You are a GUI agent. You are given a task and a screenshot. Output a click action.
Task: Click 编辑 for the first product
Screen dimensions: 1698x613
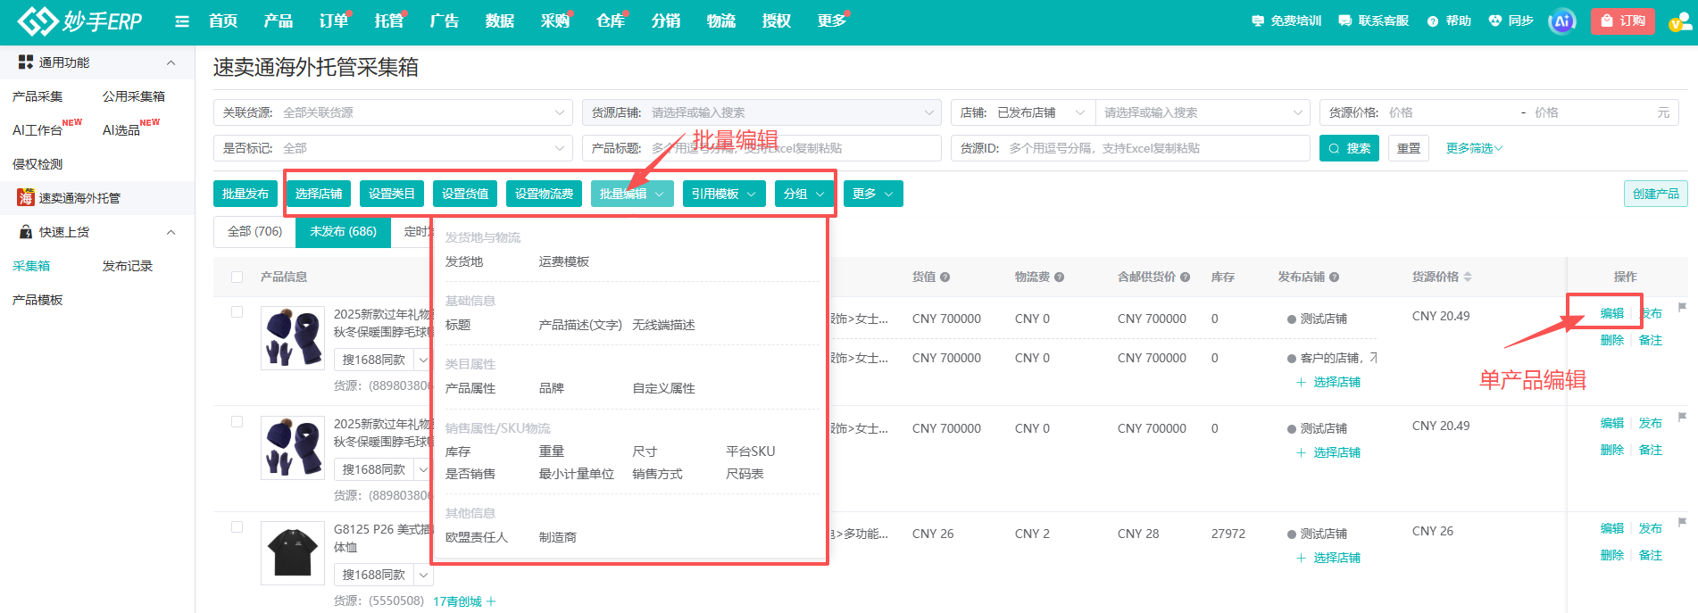coord(1612,313)
